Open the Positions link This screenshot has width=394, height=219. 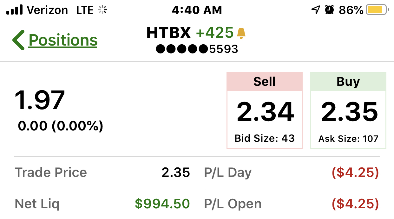pyautogui.click(x=63, y=40)
